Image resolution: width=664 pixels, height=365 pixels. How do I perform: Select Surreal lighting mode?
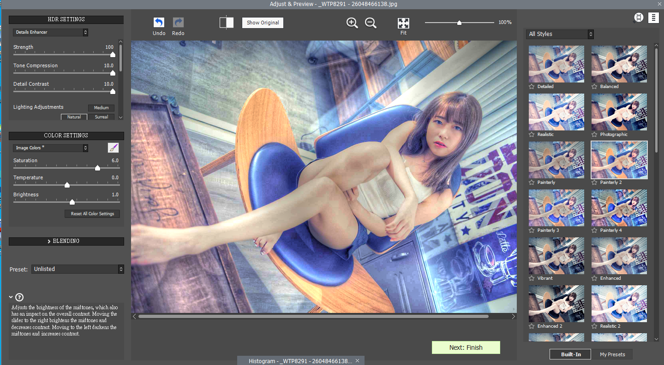pyautogui.click(x=102, y=117)
